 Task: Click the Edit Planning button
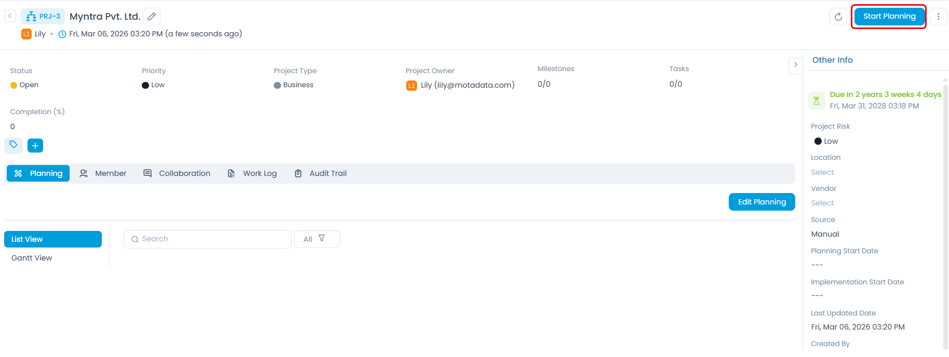click(x=761, y=202)
